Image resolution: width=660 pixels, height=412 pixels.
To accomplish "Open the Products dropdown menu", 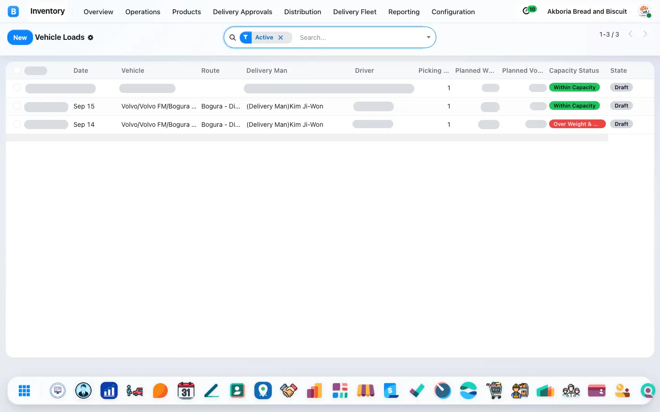I will click(x=187, y=12).
